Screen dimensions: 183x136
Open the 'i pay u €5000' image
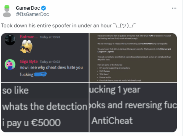pyautogui.click(x=45, y=108)
